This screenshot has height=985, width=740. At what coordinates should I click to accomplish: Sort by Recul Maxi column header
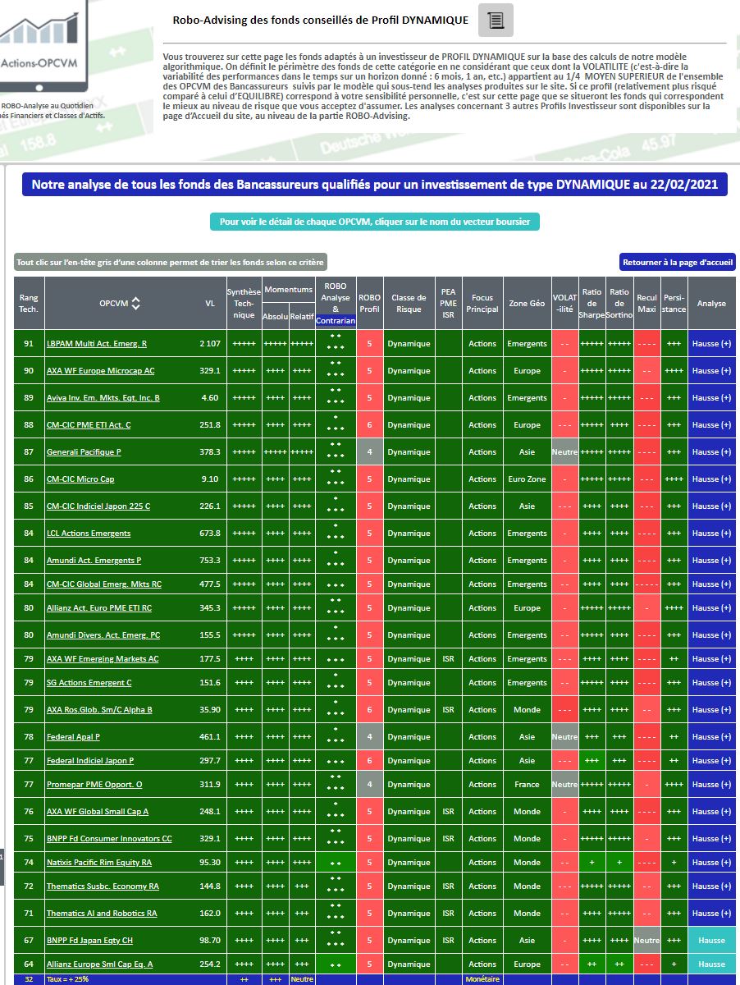click(x=646, y=303)
